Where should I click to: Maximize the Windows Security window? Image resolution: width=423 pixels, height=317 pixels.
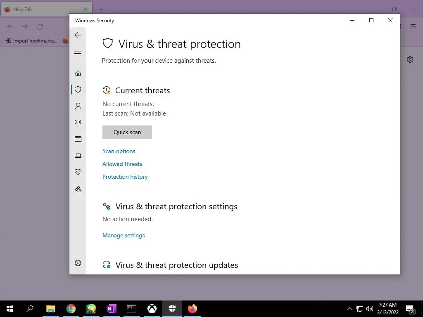[x=371, y=21]
